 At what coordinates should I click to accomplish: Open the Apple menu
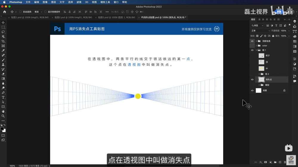[4, 2]
